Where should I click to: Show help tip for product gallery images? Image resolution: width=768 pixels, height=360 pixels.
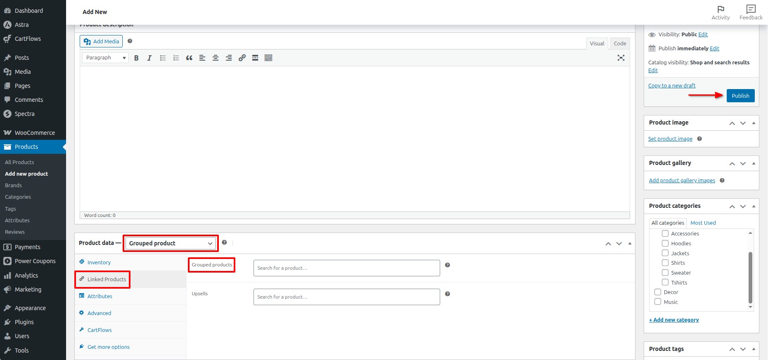tap(722, 181)
